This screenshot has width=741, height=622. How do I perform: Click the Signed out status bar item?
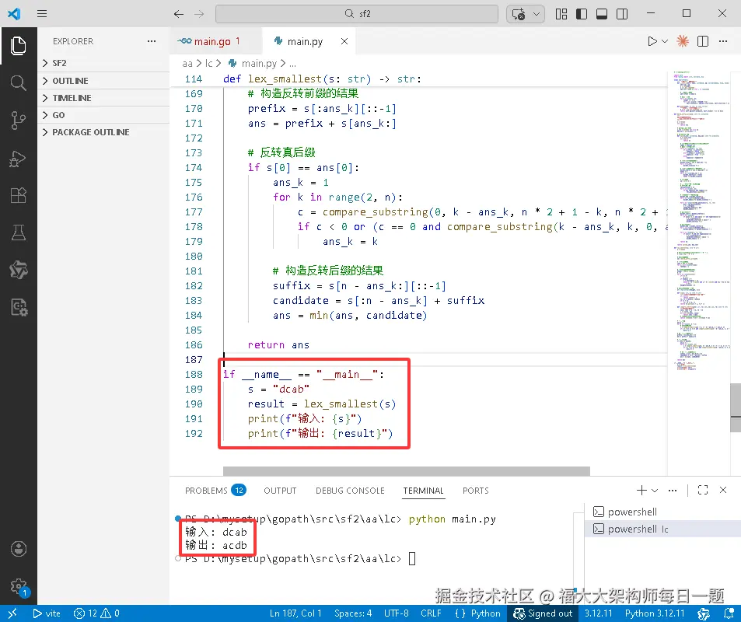click(x=544, y=613)
